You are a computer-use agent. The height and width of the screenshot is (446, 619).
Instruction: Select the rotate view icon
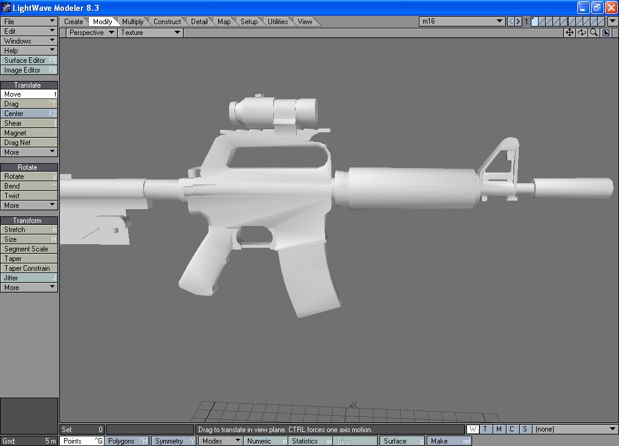pos(581,33)
